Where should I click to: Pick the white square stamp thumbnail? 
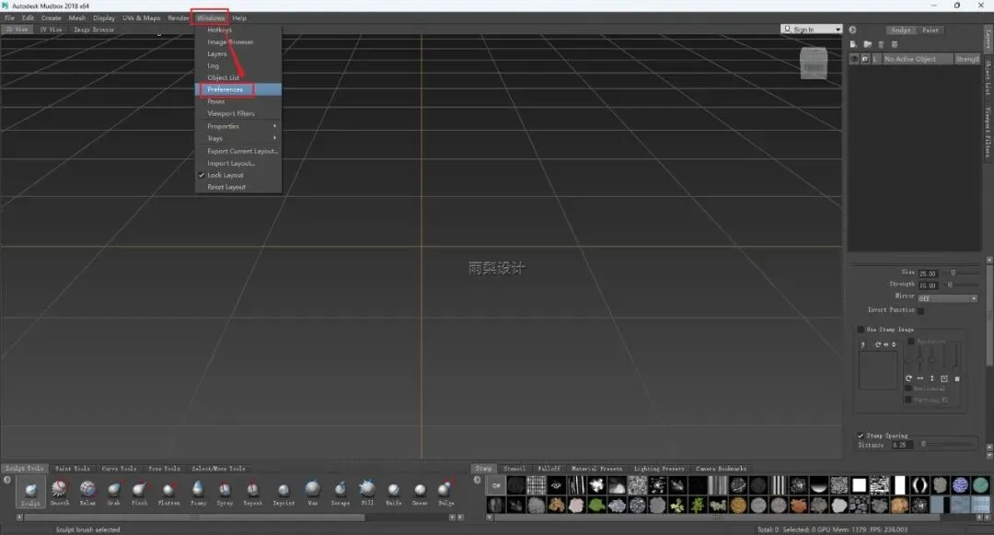(859, 485)
